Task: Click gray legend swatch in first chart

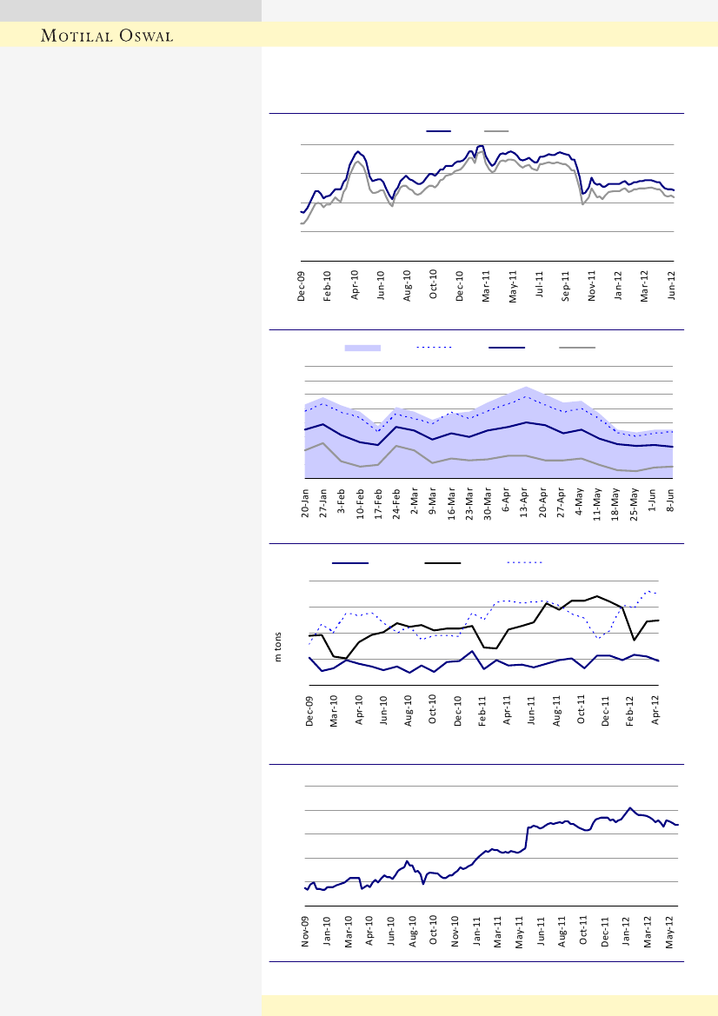Action: click(x=496, y=130)
